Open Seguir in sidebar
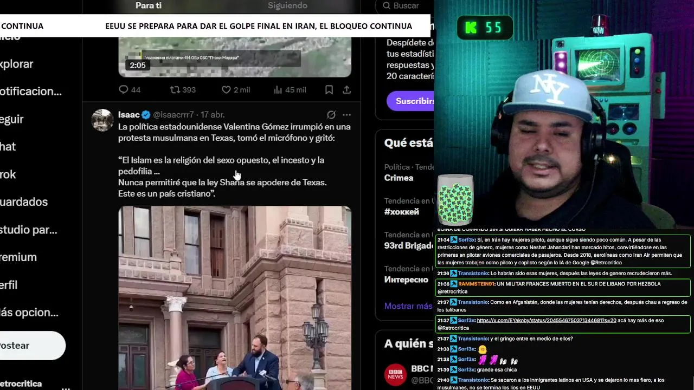Image resolution: width=694 pixels, height=390 pixels. click(11, 119)
